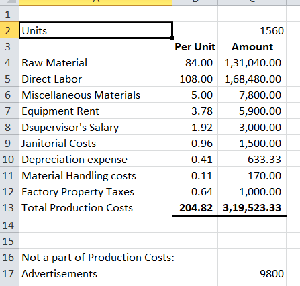Select row 9 via its header
Viewport: 300px width, 286px height.
pyautogui.click(x=9, y=143)
